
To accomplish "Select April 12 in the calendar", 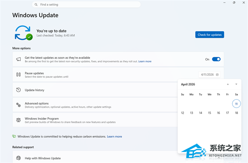I will pyautogui.click(x=183, y=113).
